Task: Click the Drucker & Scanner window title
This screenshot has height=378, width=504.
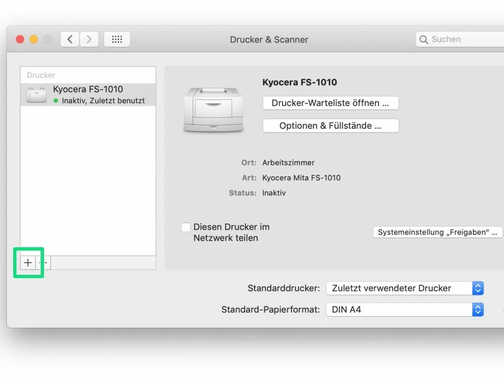Action: tap(269, 39)
